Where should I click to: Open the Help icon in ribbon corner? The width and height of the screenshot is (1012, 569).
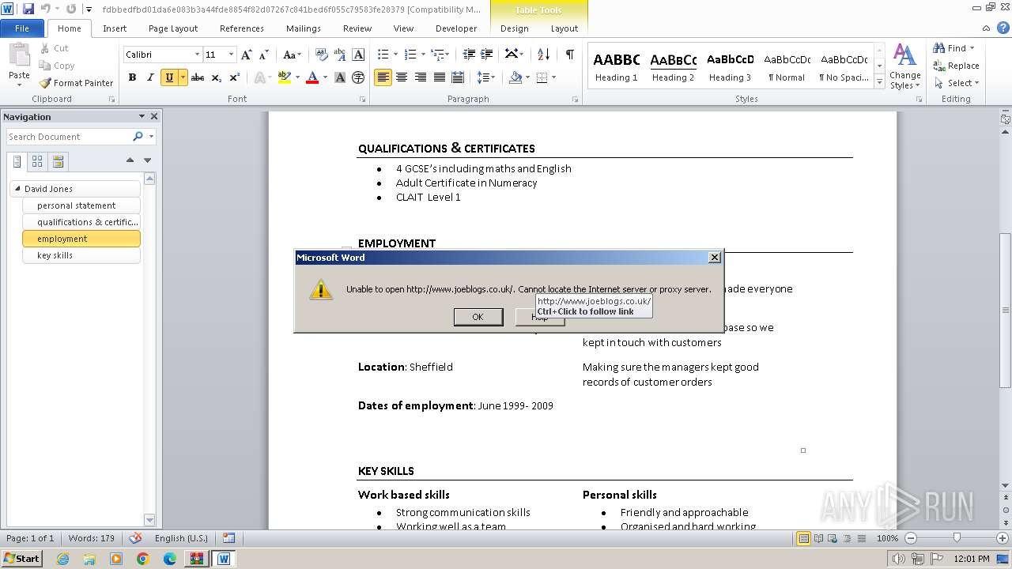[1003, 28]
